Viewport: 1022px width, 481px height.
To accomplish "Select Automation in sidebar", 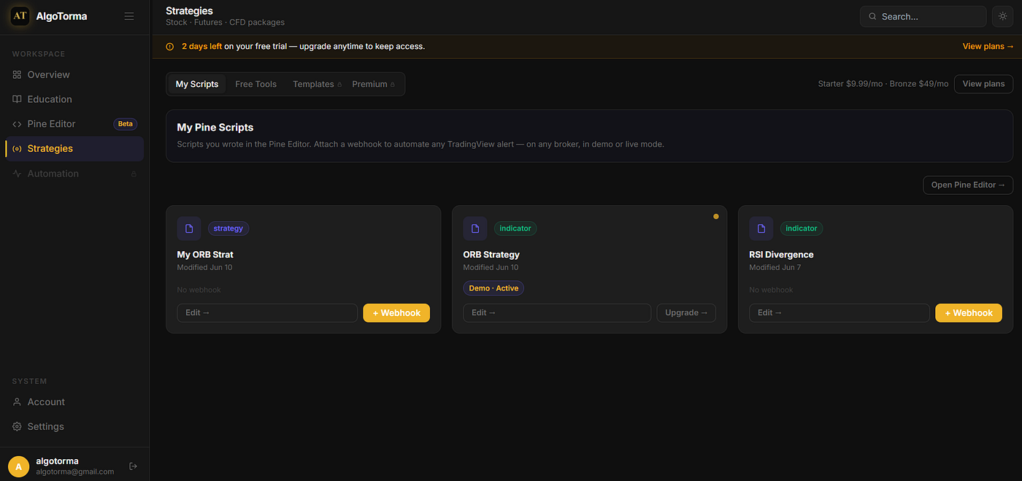I will (74, 174).
